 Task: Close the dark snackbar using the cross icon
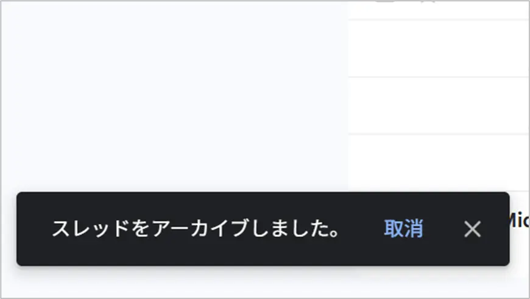(x=472, y=229)
